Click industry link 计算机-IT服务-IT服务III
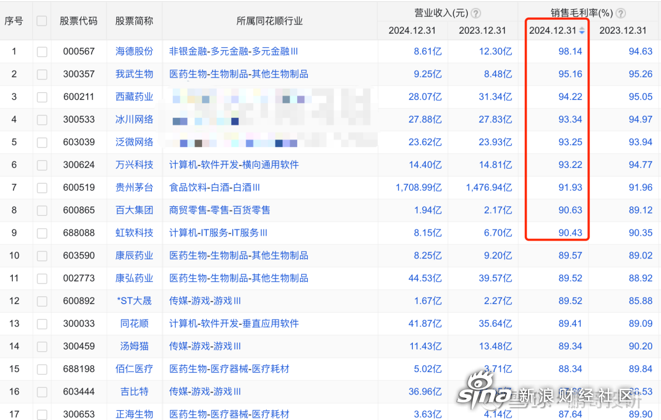Image resolution: width=661 pixels, height=420 pixels. click(218, 233)
